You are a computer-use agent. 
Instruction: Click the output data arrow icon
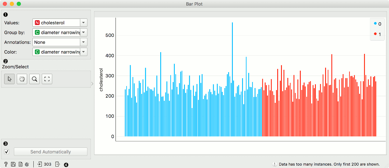point(57,164)
